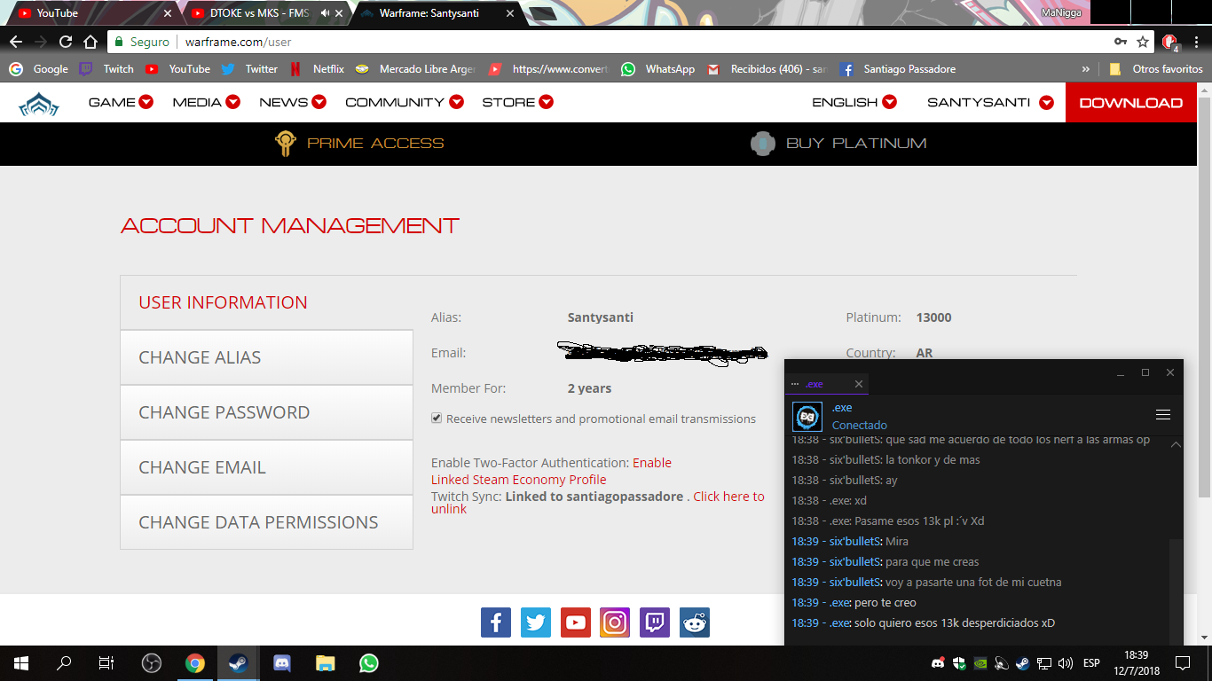This screenshot has height=681, width=1212.
Task: Open Steam from the taskbar
Action: 238,663
